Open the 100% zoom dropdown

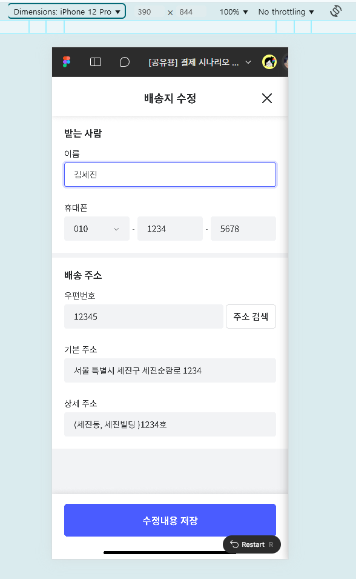coord(234,12)
